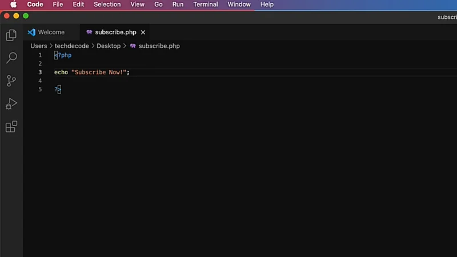The height and width of the screenshot is (257, 457).
Task: Open the Source Control view
Action: [x=11, y=81]
